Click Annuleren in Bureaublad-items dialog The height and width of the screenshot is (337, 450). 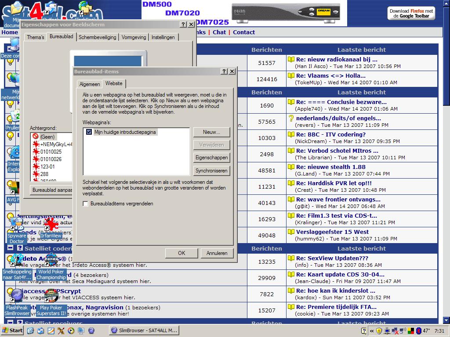pyautogui.click(x=217, y=253)
